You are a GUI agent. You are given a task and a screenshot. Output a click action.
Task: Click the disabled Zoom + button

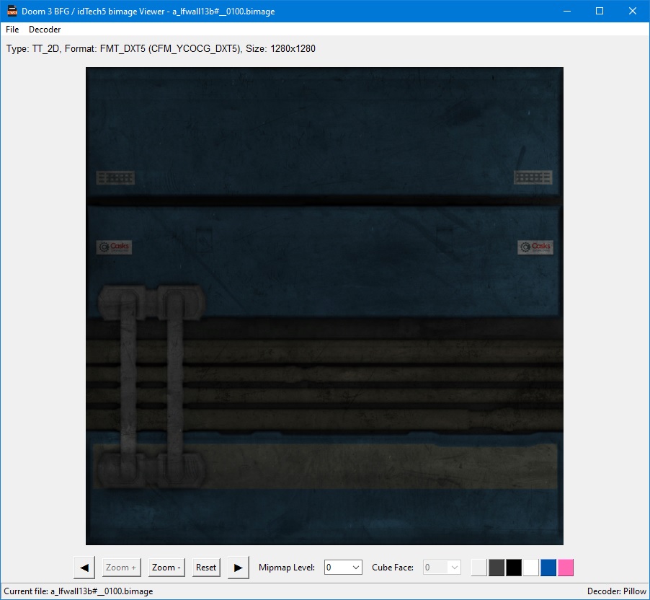click(x=121, y=568)
